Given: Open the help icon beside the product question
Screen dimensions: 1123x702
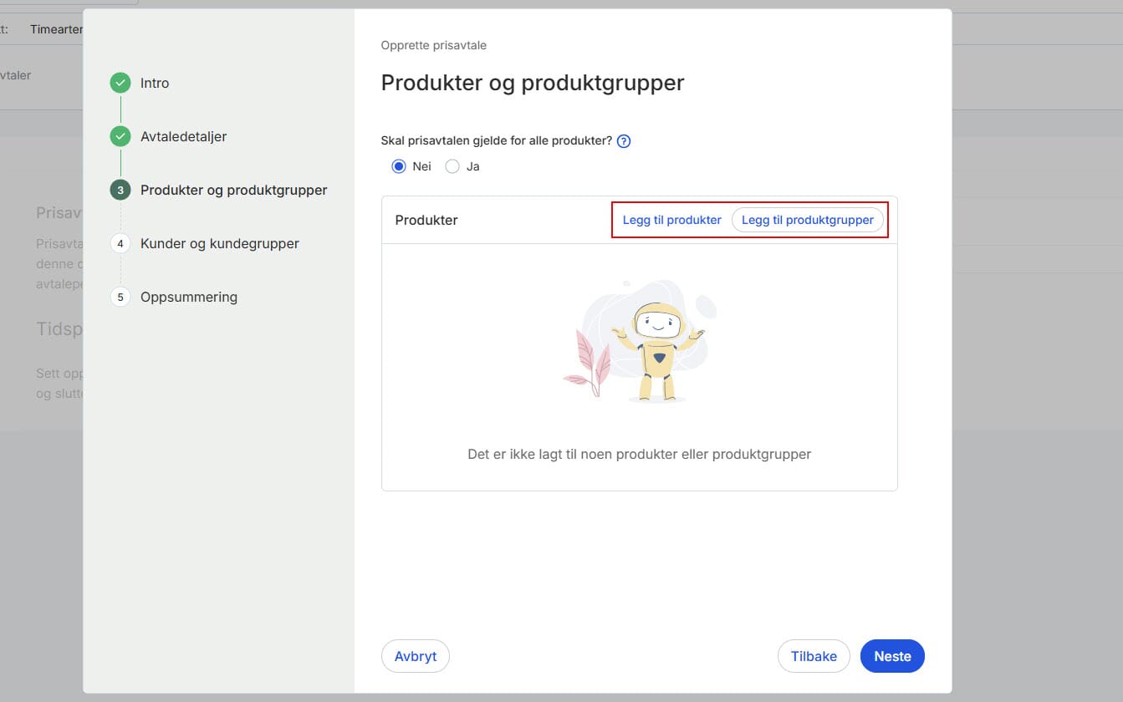Looking at the screenshot, I should pyautogui.click(x=623, y=140).
